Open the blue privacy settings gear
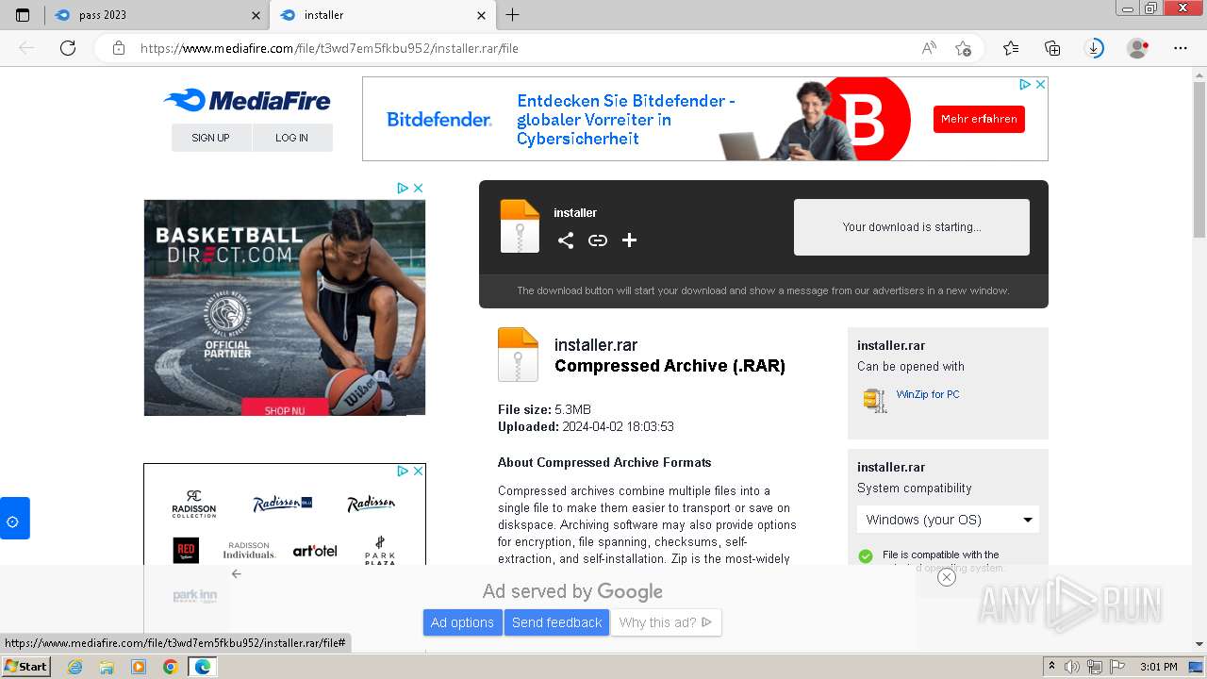This screenshot has height=679, width=1207. click(13, 519)
